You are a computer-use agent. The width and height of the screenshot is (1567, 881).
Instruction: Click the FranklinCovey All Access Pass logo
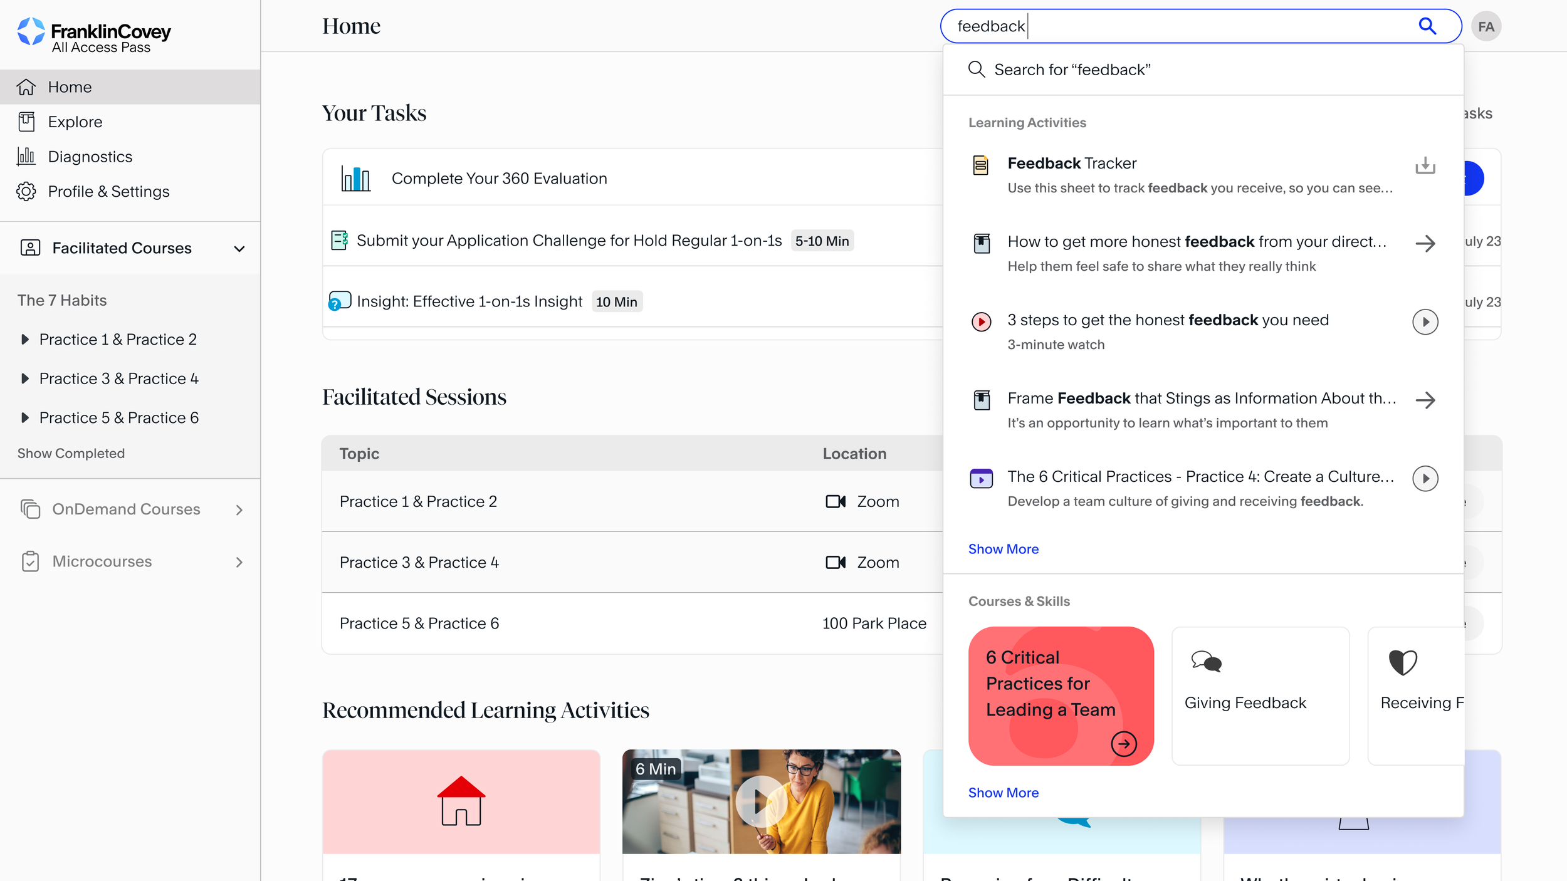94,34
